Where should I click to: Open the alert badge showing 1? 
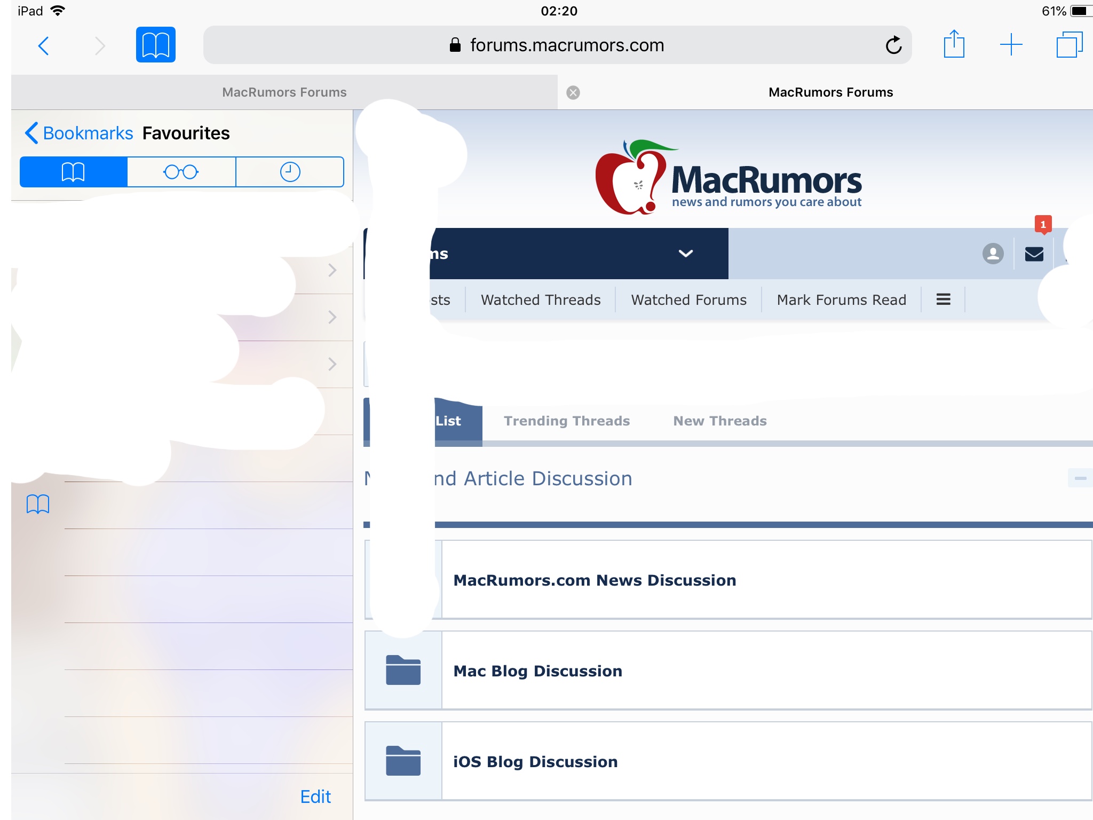coord(1043,225)
